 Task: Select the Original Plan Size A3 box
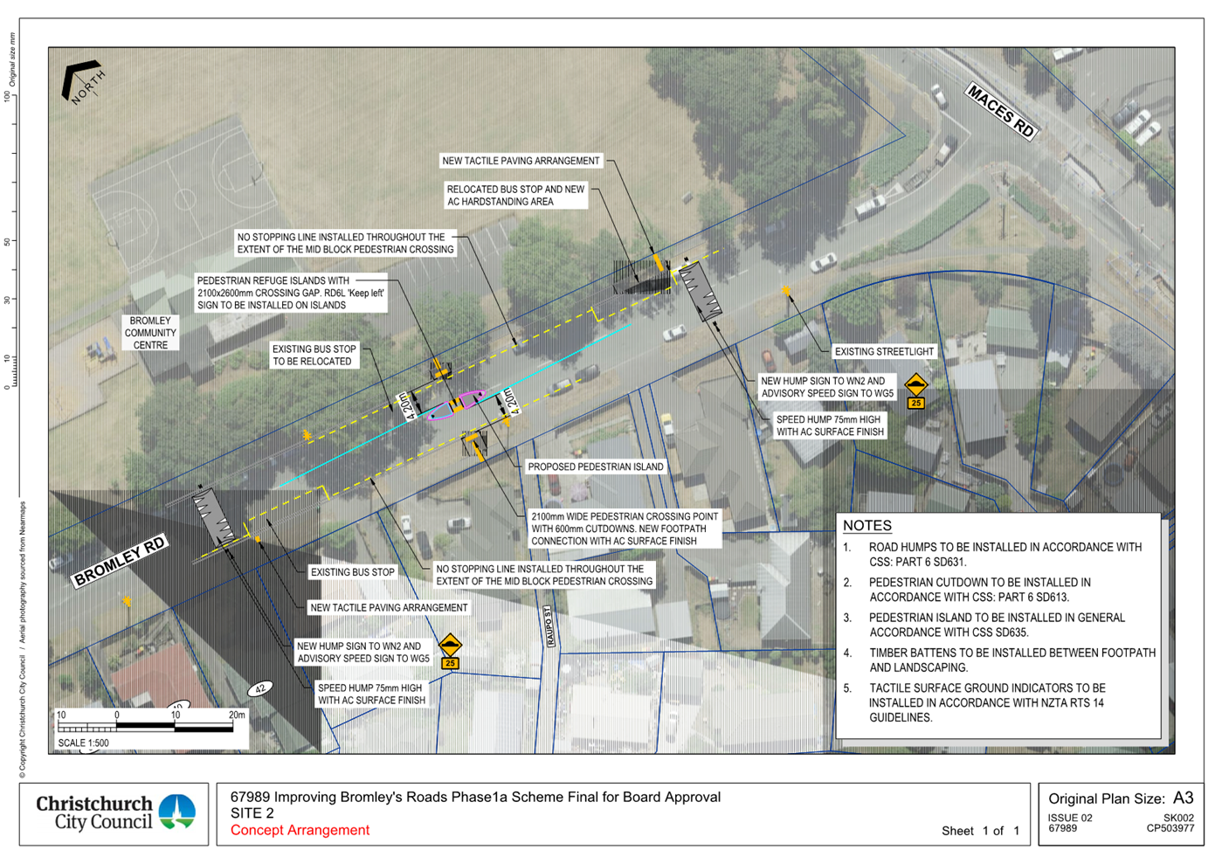coord(1120,813)
